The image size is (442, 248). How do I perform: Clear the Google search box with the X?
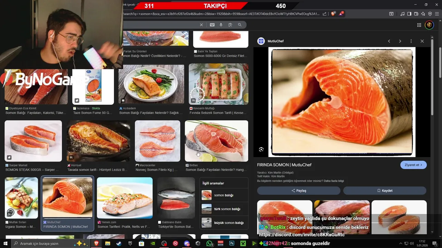point(201,25)
